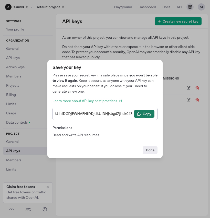The height and width of the screenshot is (218, 210).
Task: Open the user avatar M menu
Action: (x=201, y=7)
